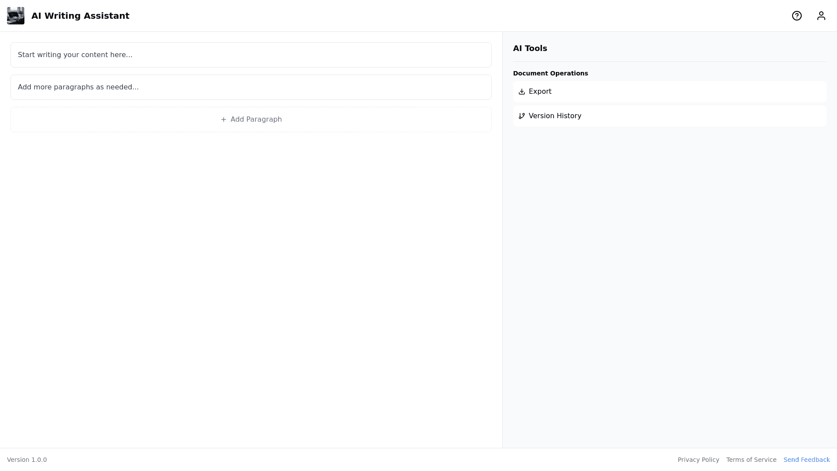Screen dimensions: 837x471
Task: Open the Terms of Service link
Action: [751, 460]
